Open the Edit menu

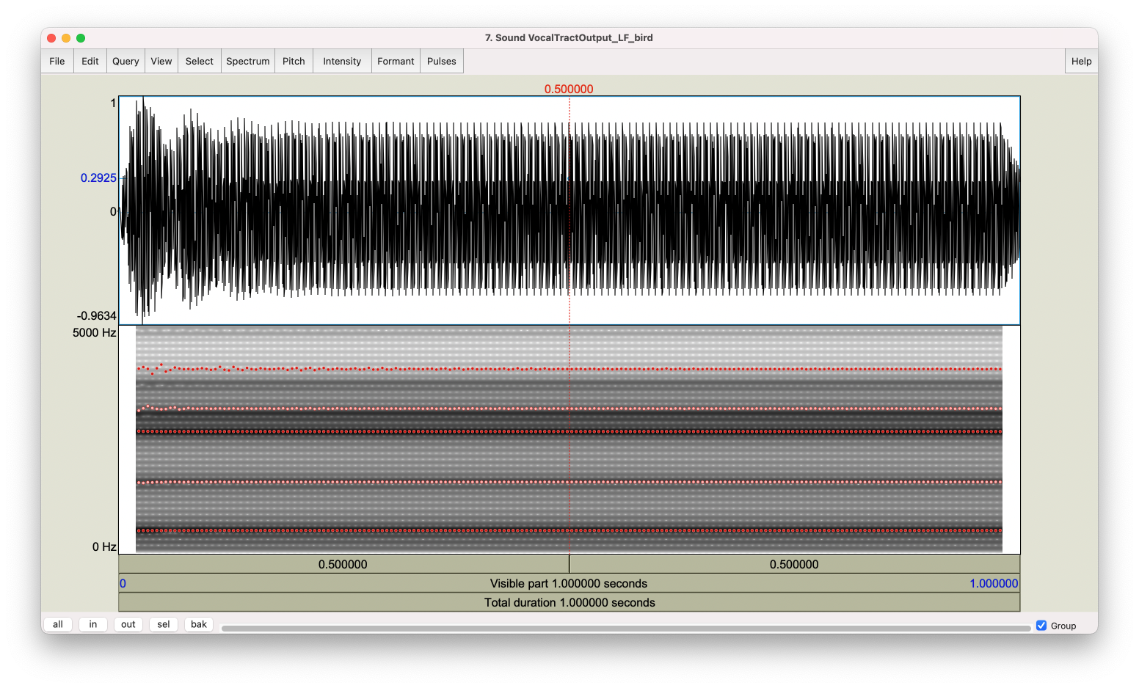click(x=90, y=62)
